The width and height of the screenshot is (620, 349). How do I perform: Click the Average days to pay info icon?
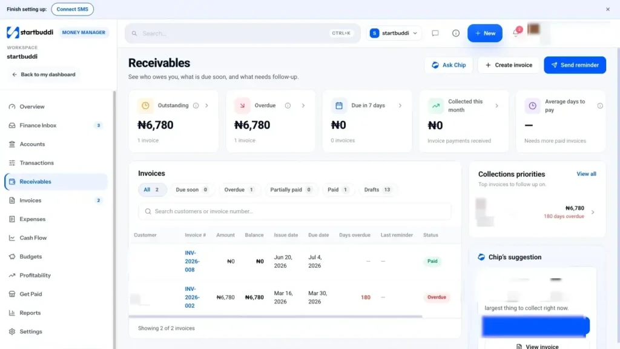pos(600,105)
